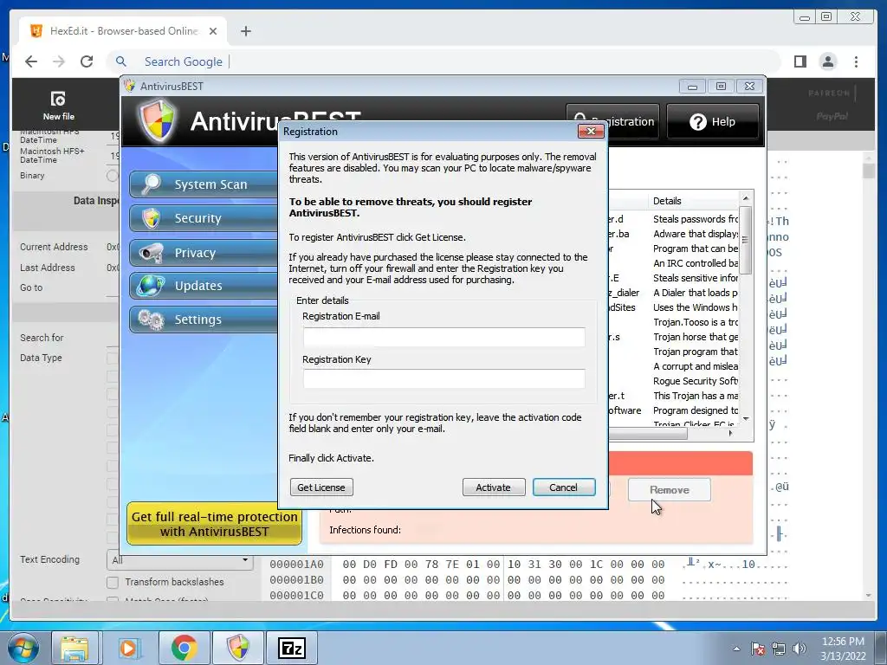Click Action Center flag icon in tray

[758, 649]
